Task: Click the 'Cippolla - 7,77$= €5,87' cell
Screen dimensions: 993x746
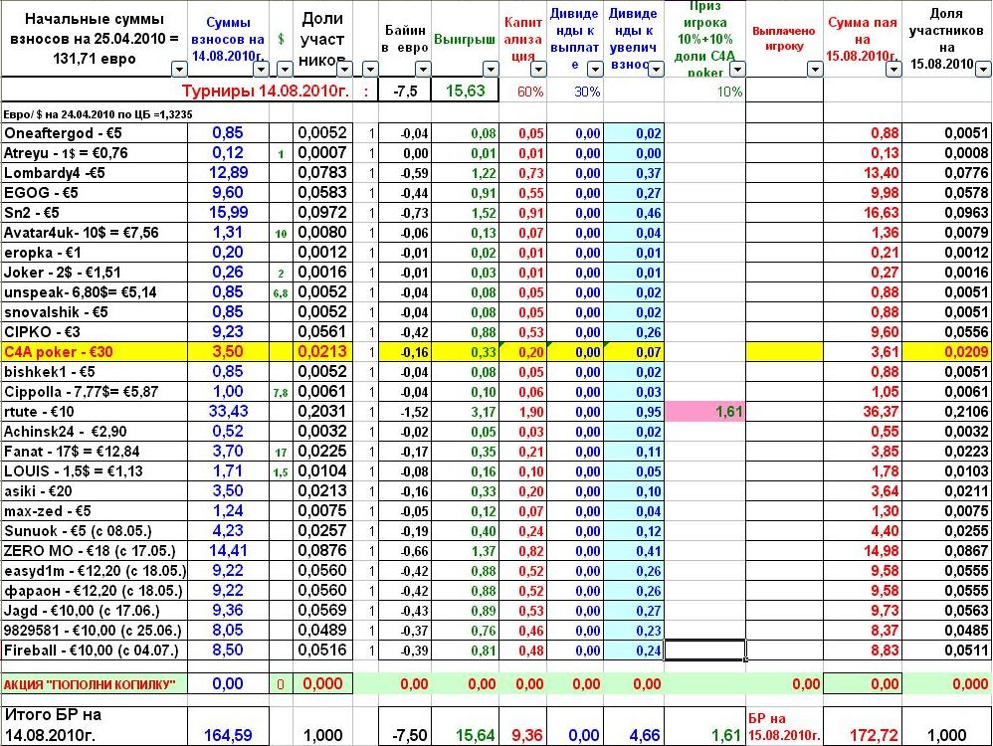Action: 95,391
